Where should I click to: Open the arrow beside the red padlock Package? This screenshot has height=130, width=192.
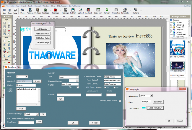tap(60, 11)
